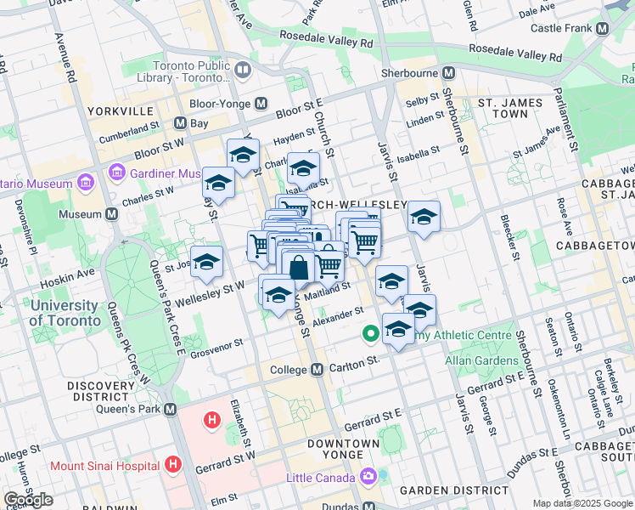
Task: Click the GARDEN DISTRICT label
Action: point(454,490)
